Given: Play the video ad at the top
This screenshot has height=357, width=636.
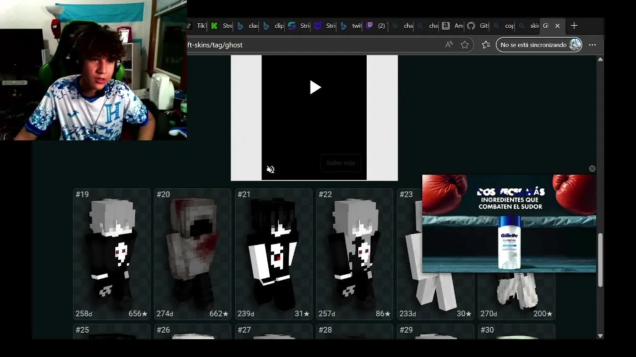Looking at the screenshot, I should coord(315,88).
